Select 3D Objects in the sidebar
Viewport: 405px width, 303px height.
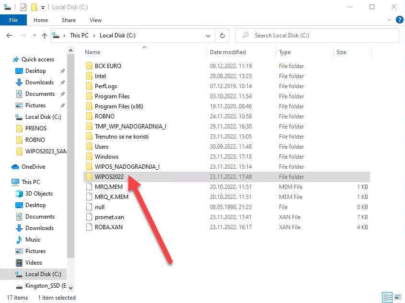[x=39, y=194]
